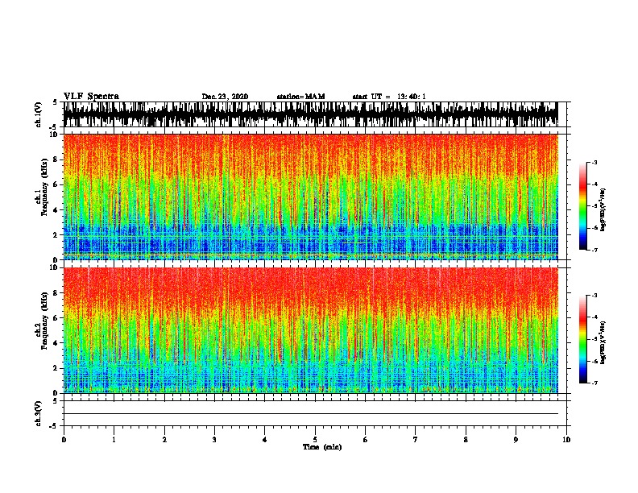Click the "ch.3(V)" axis label

point(38,413)
